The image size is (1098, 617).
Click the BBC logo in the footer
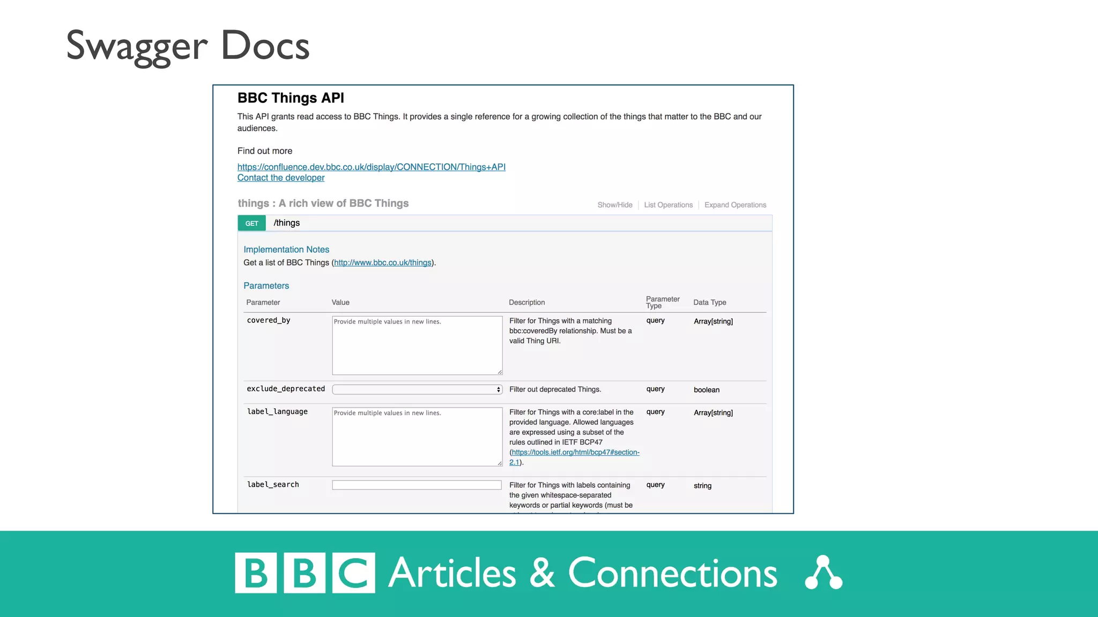click(x=305, y=573)
